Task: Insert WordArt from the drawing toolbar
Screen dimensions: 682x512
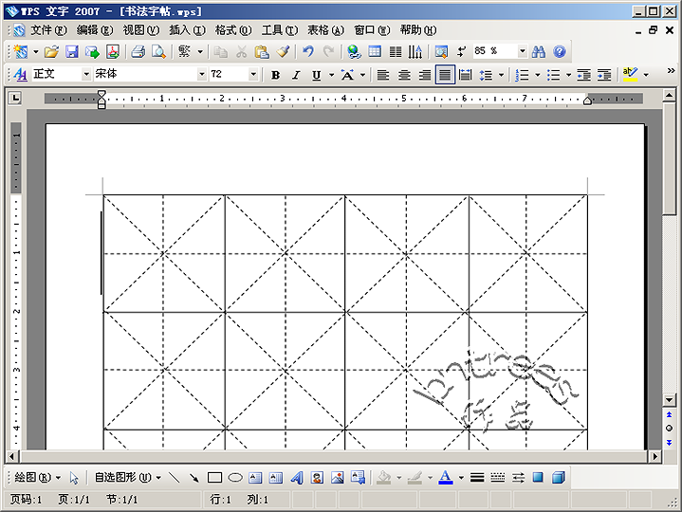Action: [297, 478]
